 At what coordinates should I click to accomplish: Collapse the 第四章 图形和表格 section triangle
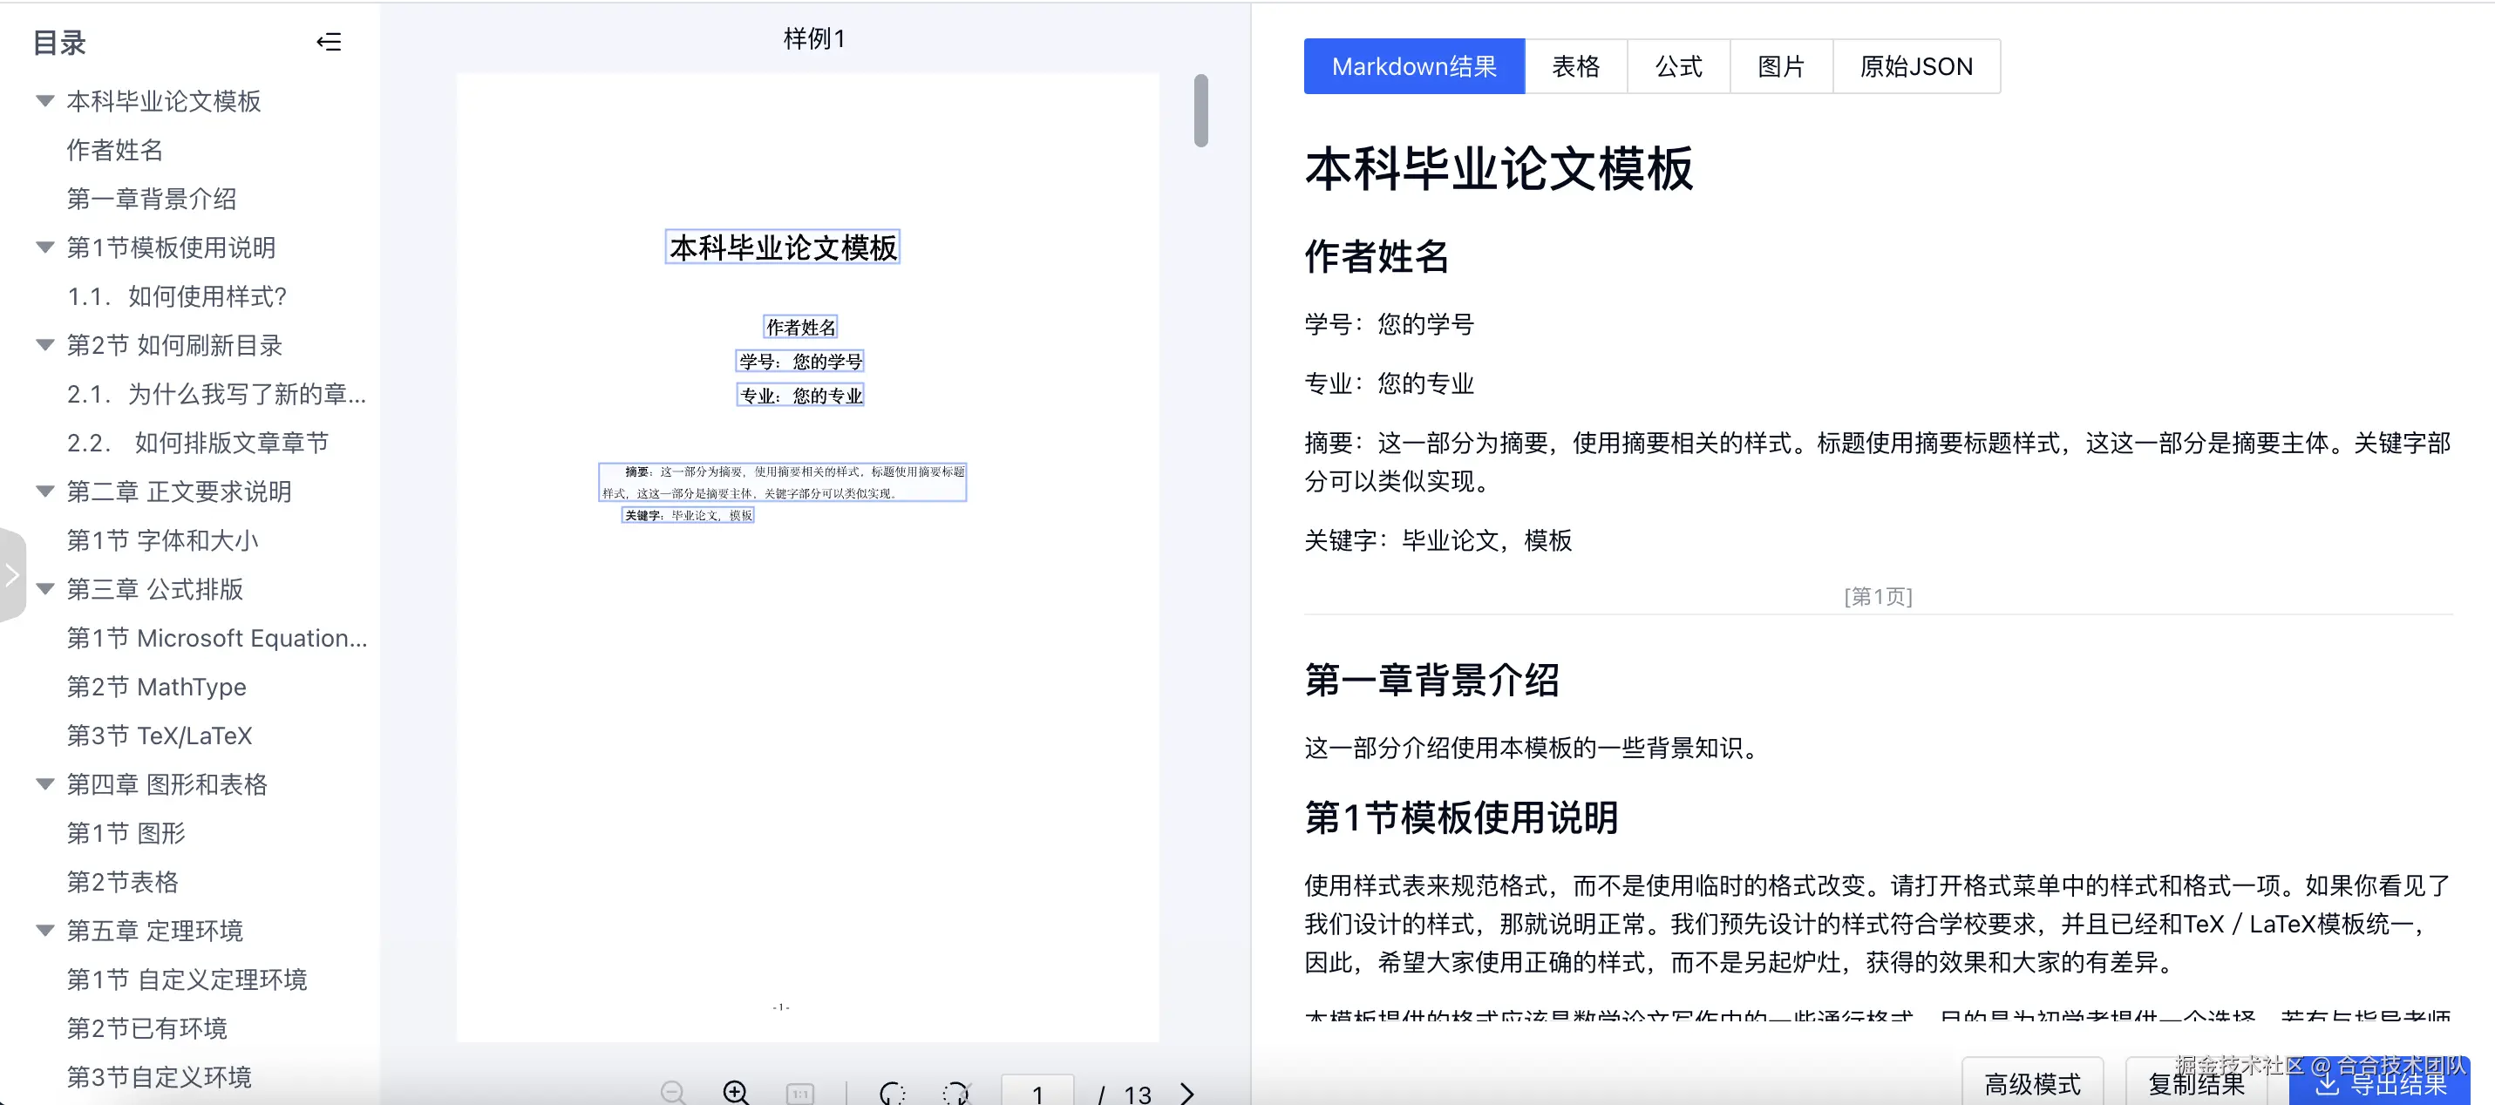coord(44,784)
